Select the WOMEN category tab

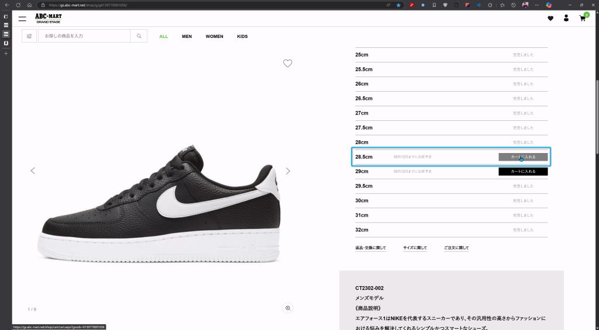tap(214, 37)
